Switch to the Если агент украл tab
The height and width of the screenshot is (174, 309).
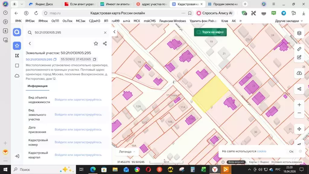click(80, 4)
